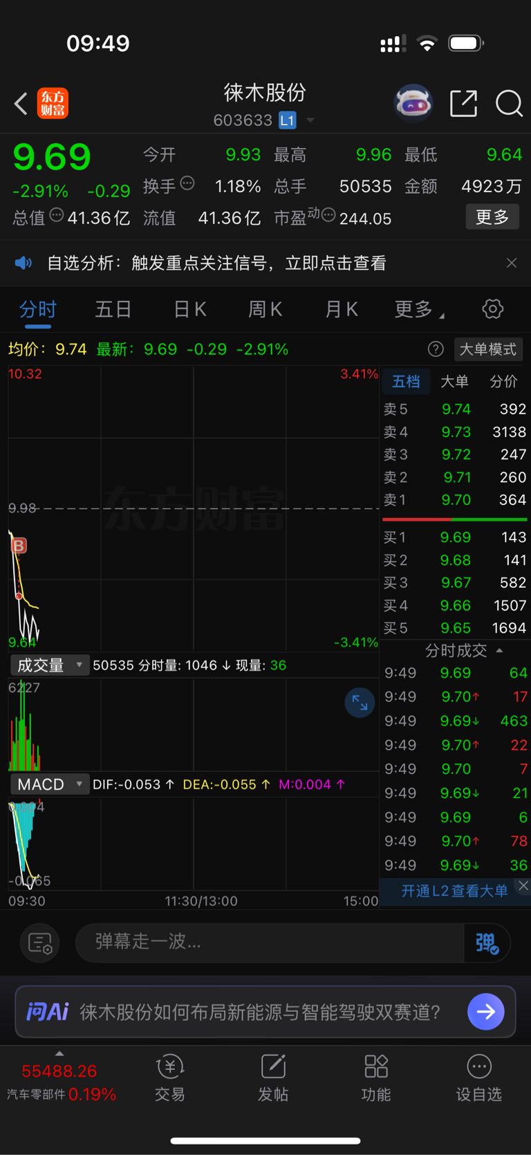The image size is (531, 1155).
Task: Switch to 分时 chart tab
Action: coord(38,309)
